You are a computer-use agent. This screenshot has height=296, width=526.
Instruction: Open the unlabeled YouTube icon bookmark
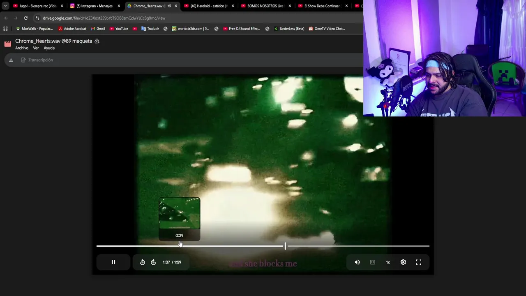[135, 29]
